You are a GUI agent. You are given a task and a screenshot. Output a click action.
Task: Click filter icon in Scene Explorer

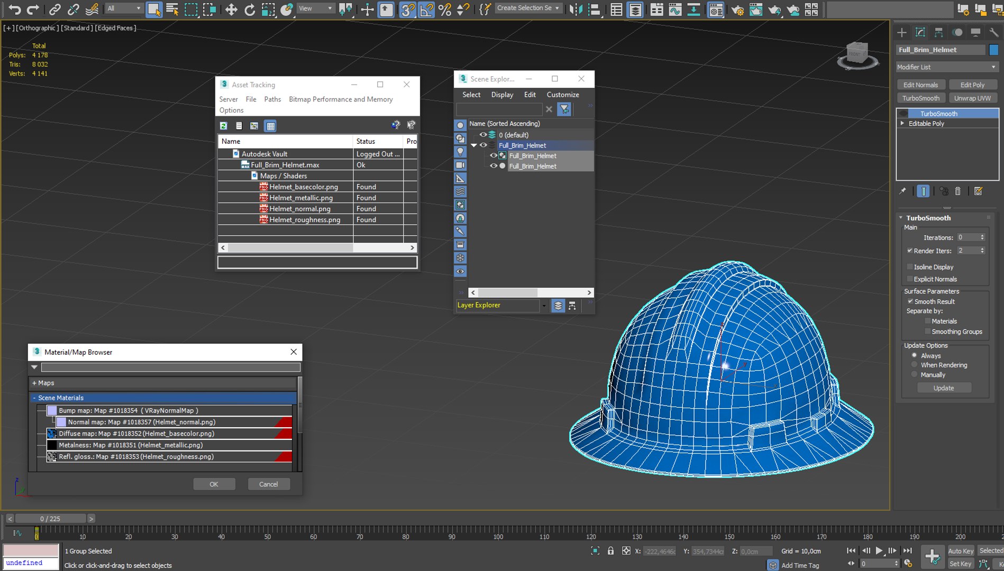(x=564, y=109)
